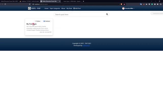Open Brave Rewards triangle icon
This screenshot has height=92, width=163.
tap(124, 4)
